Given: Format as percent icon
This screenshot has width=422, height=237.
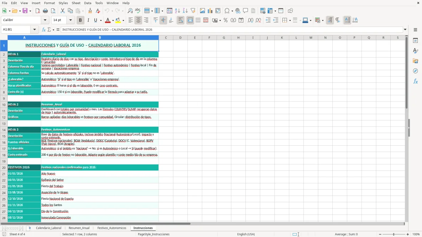Looking at the screenshot, I should point(225,20).
